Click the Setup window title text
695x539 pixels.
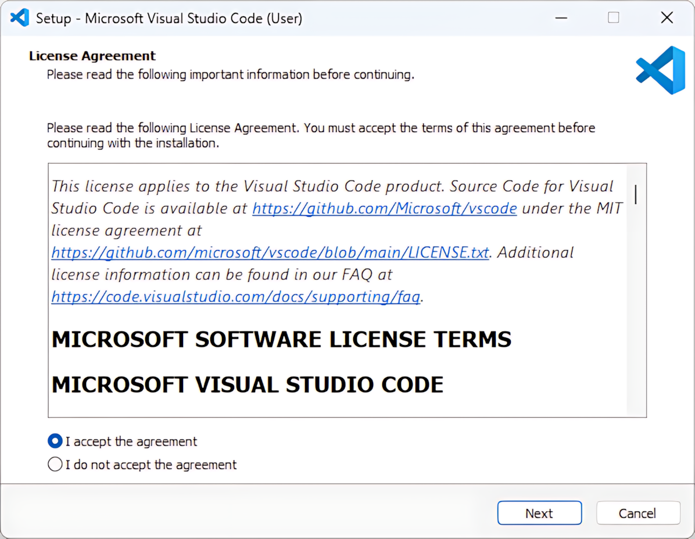(169, 18)
